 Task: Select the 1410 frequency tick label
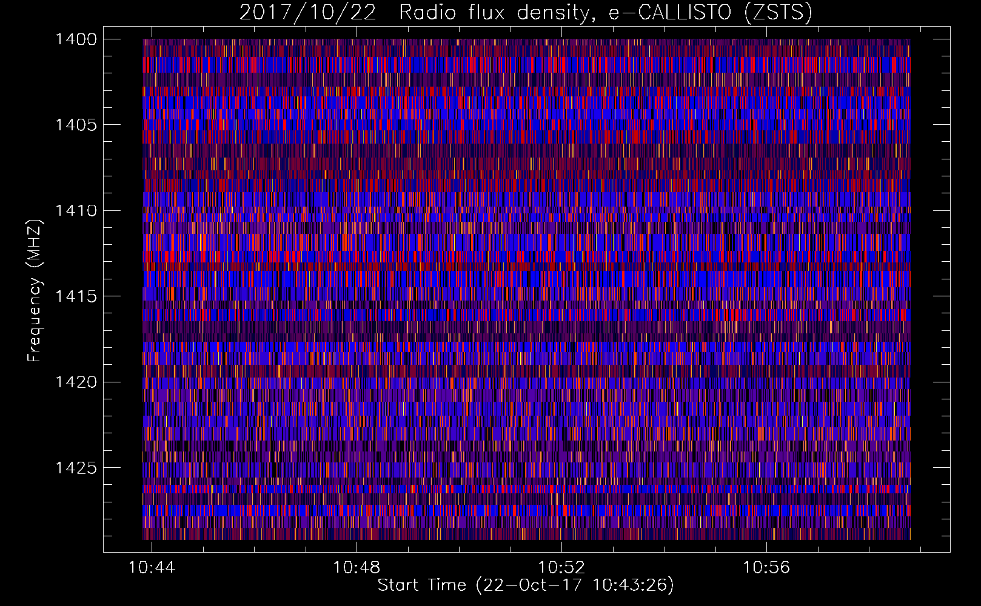[76, 211]
